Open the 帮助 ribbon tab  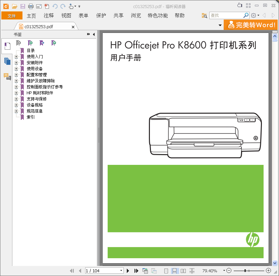(179, 16)
